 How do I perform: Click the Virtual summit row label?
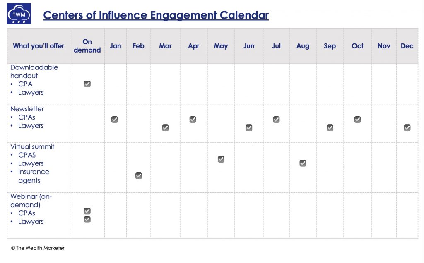(x=32, y=147)
